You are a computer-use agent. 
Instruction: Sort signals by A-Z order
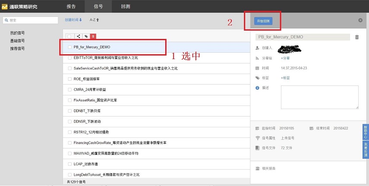click(94, 20)
